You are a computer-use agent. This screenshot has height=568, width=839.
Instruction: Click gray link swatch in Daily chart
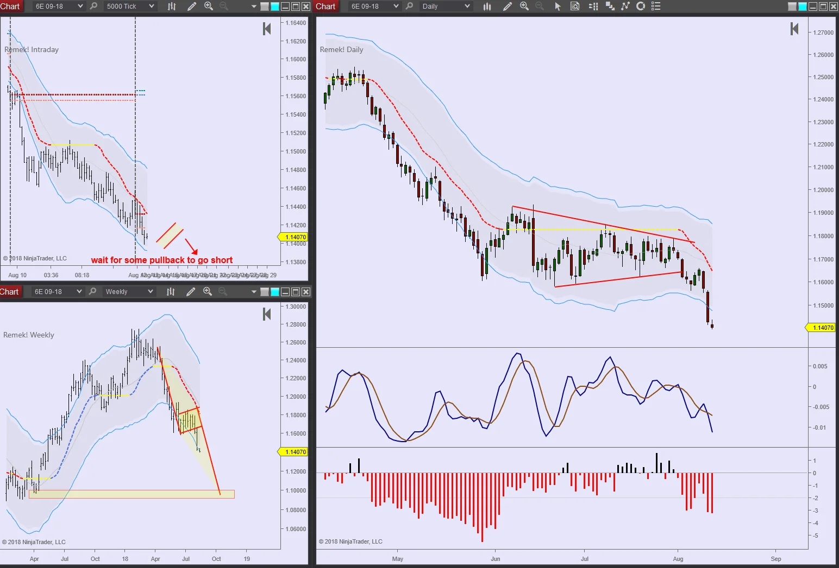pos(792,7)
